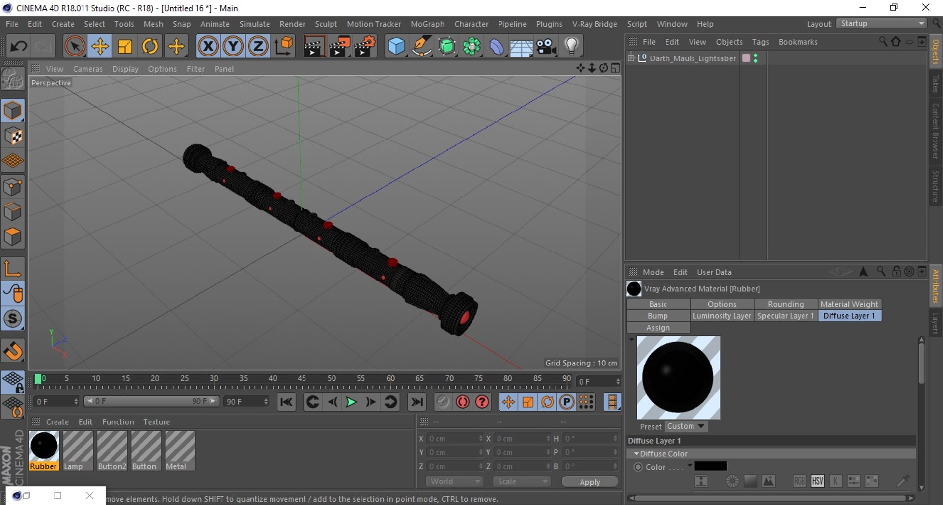Toggle Snap enable S icon
943x505 pixels.
tap(13, 319)
